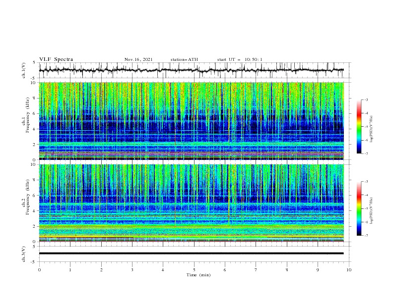The image size is (393, 303).
Task: Click the lower colorbar 'log(PSD)(V²/Hz)' label
Action: [372, 211]
